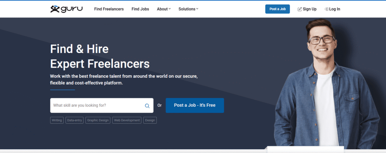The width and height of the screenshot is (386, 153).
Task: Expand the About dropdown chevron
Action: click(170, 9)
